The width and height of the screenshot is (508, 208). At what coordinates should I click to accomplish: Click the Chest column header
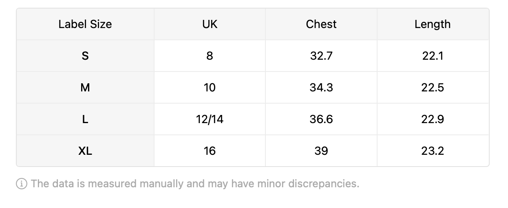pos(321,24)
